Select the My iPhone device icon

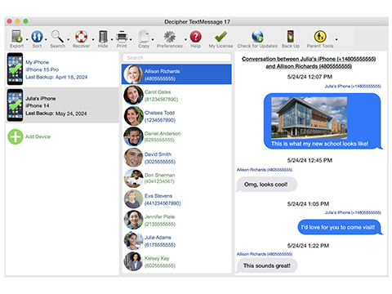[15, 69]
